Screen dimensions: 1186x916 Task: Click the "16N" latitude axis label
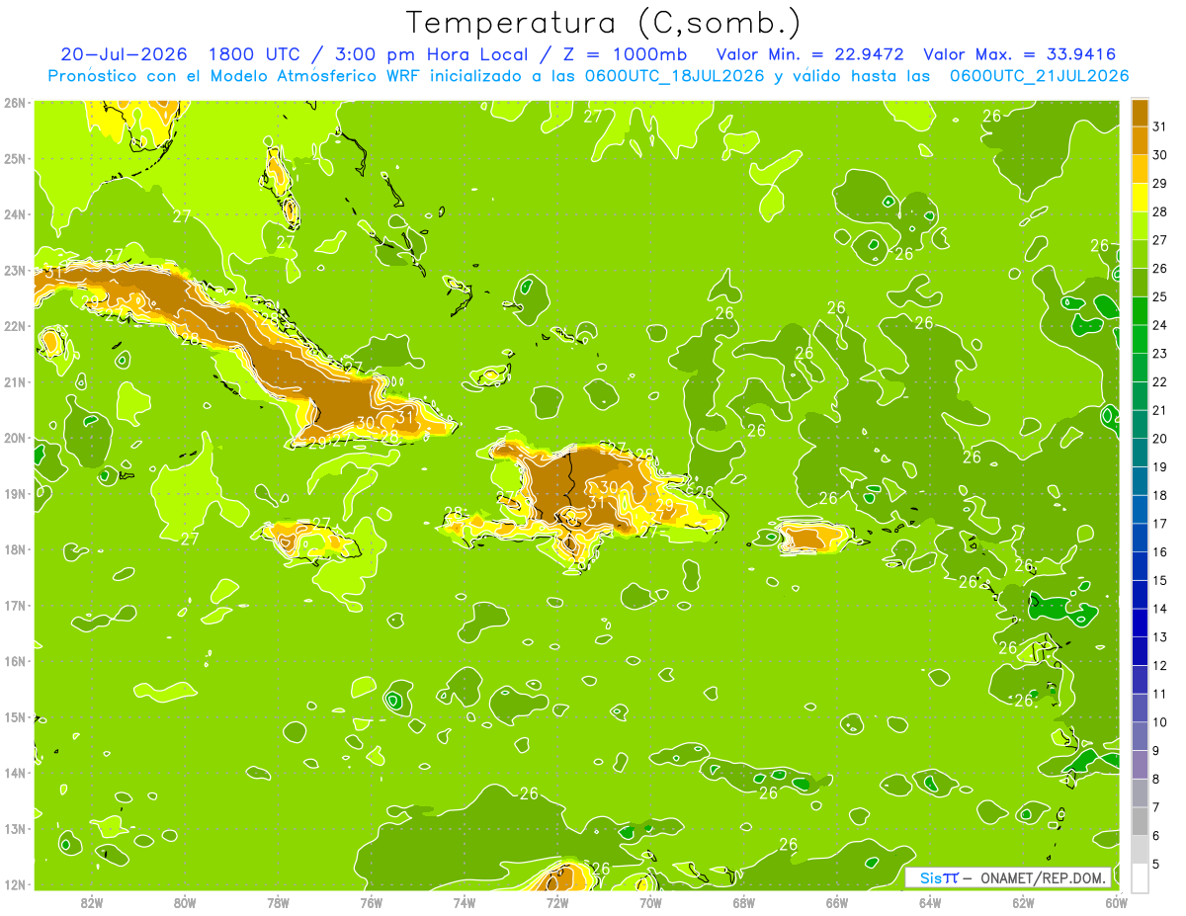(x=14, y=661)
